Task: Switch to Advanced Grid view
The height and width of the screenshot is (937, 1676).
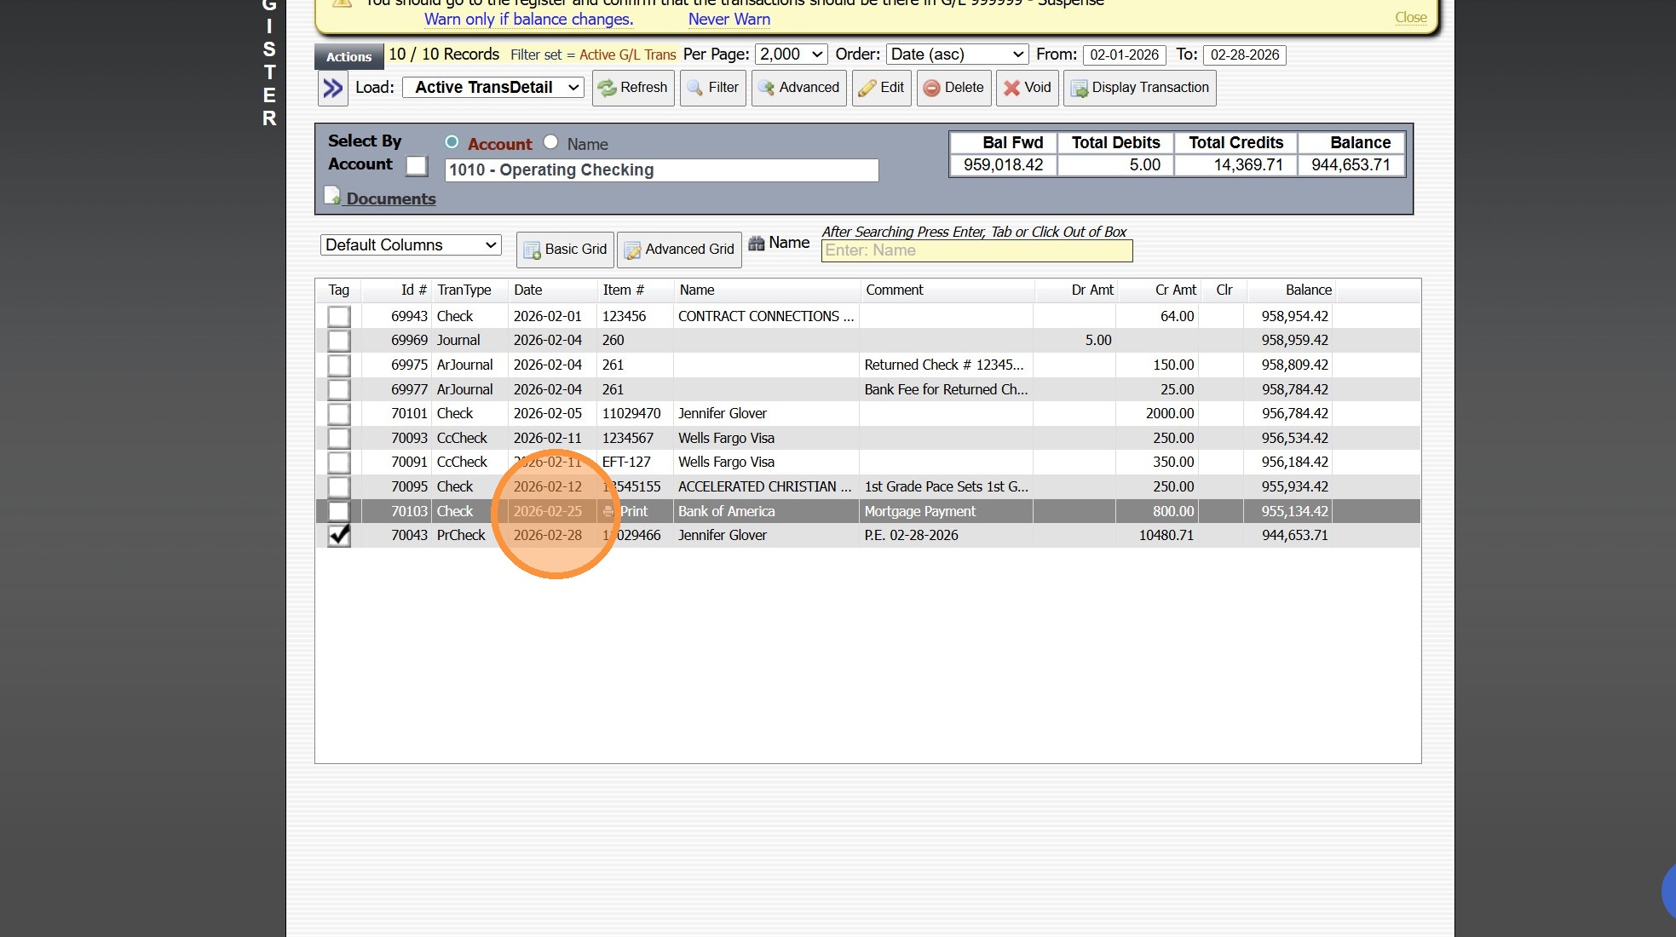Action: 679,250
